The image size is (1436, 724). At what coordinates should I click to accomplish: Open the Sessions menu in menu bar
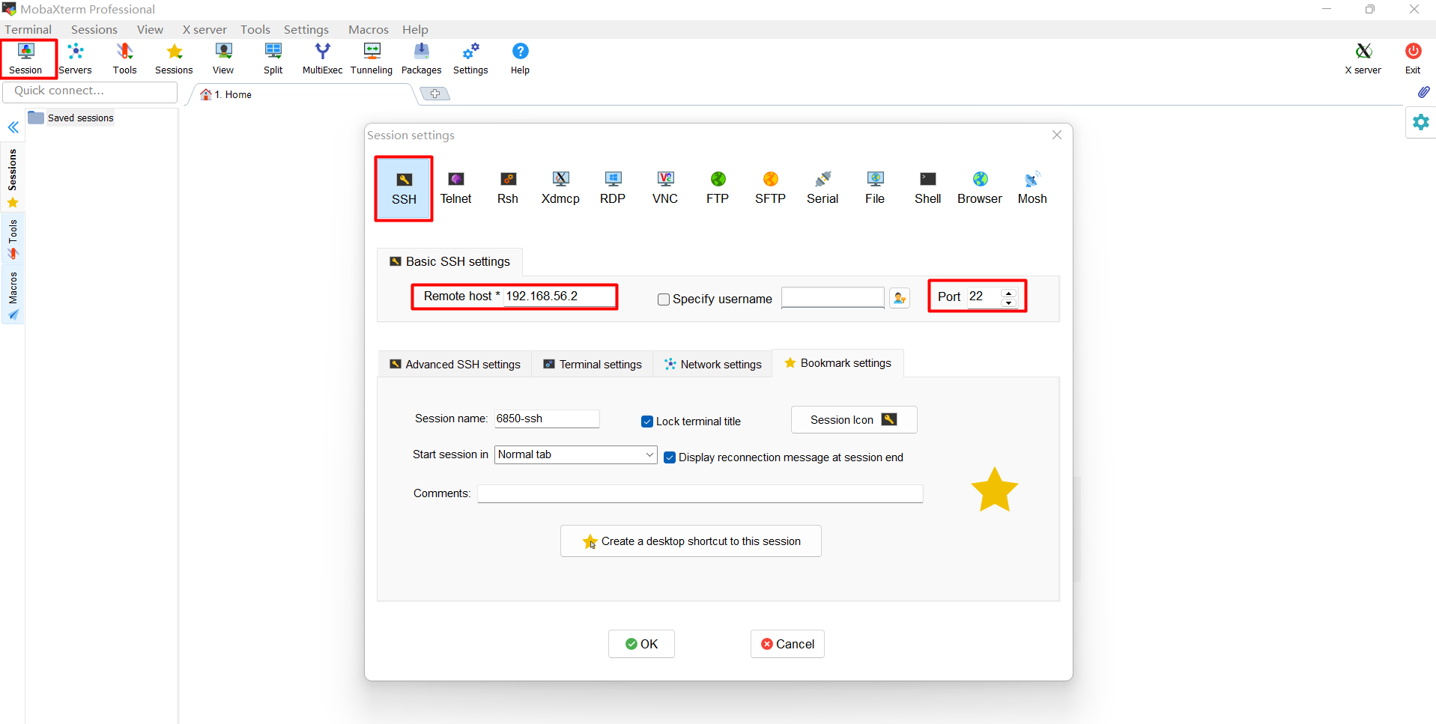click(94, 30)
